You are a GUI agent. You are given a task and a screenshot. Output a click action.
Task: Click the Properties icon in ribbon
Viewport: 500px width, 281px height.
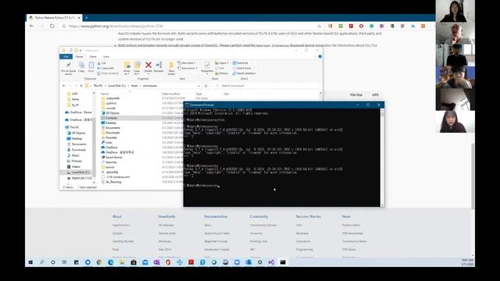[x=207, y=66]
